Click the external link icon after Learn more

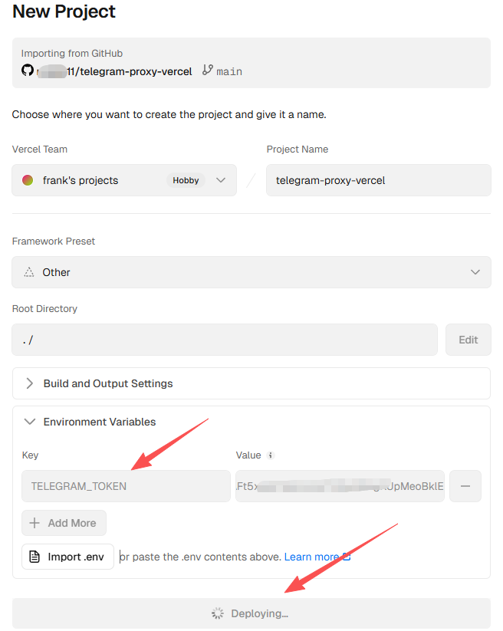point(347,557)
